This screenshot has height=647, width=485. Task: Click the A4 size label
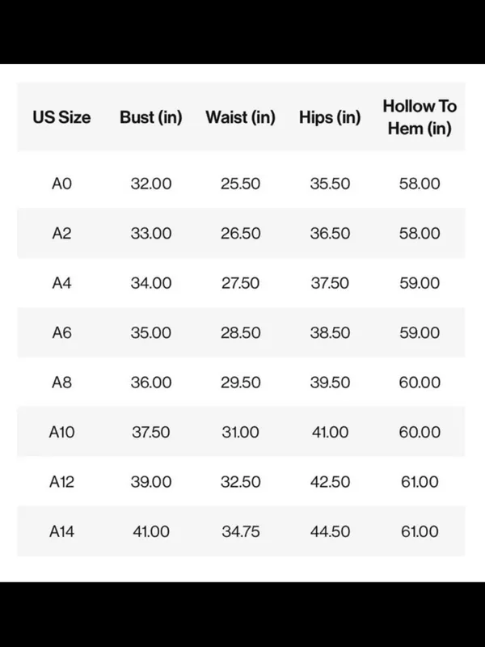coord(61,283)
